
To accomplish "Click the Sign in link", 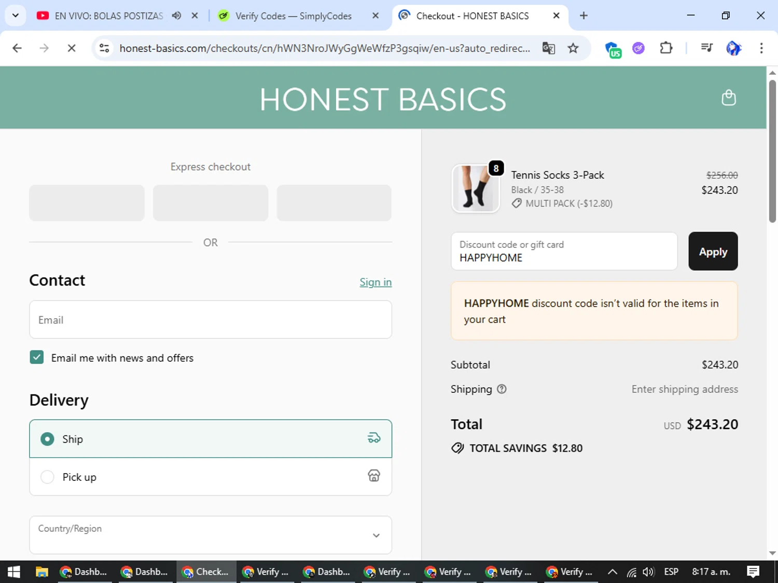I will tap(376, 282).
